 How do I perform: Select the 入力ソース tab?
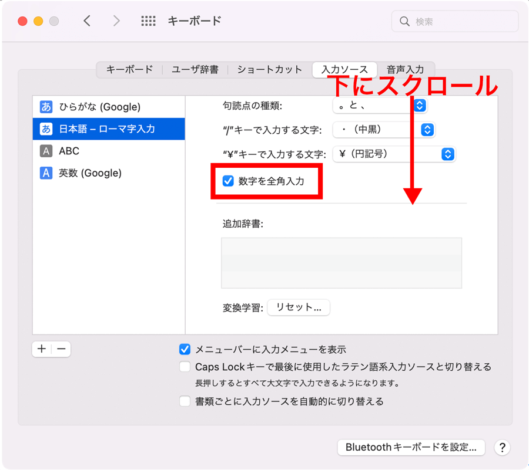344,69
